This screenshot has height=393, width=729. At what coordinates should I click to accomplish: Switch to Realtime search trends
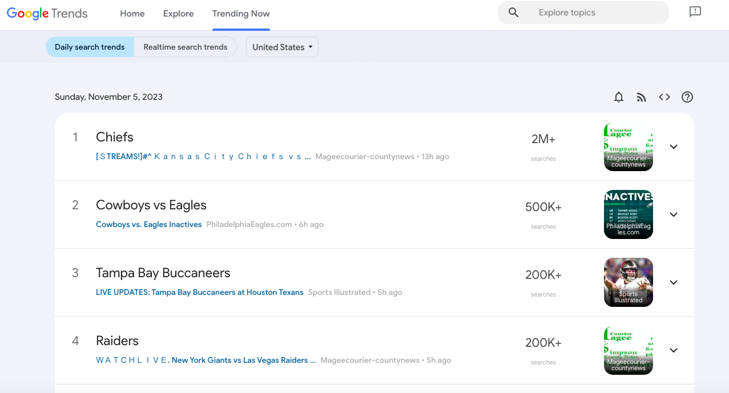tap(185, 47)
